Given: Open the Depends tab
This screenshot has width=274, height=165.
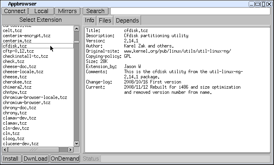Looking at the screenshot, I should pos(127,21).
